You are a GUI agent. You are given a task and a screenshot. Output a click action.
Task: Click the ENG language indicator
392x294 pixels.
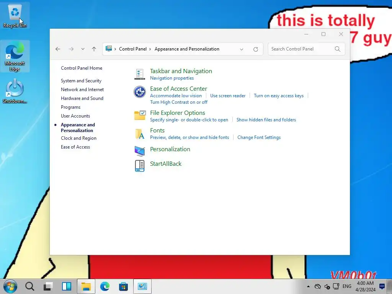point(347,286)
